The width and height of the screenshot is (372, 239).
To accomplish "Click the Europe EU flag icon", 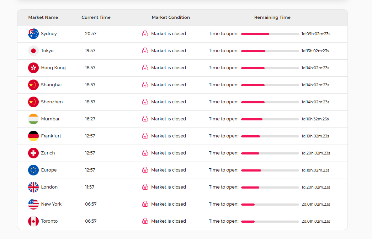I will pyautogui.click(x=33, y=170).
